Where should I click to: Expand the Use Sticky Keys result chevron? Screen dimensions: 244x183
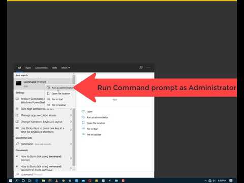click(71, 130)
